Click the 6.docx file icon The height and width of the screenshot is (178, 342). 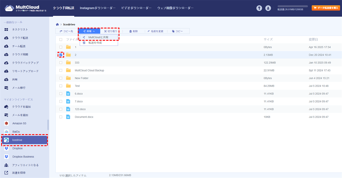[68, 93]
